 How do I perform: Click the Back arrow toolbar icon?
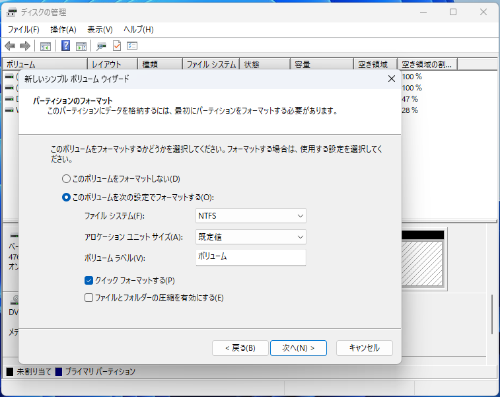click(10, 46)
